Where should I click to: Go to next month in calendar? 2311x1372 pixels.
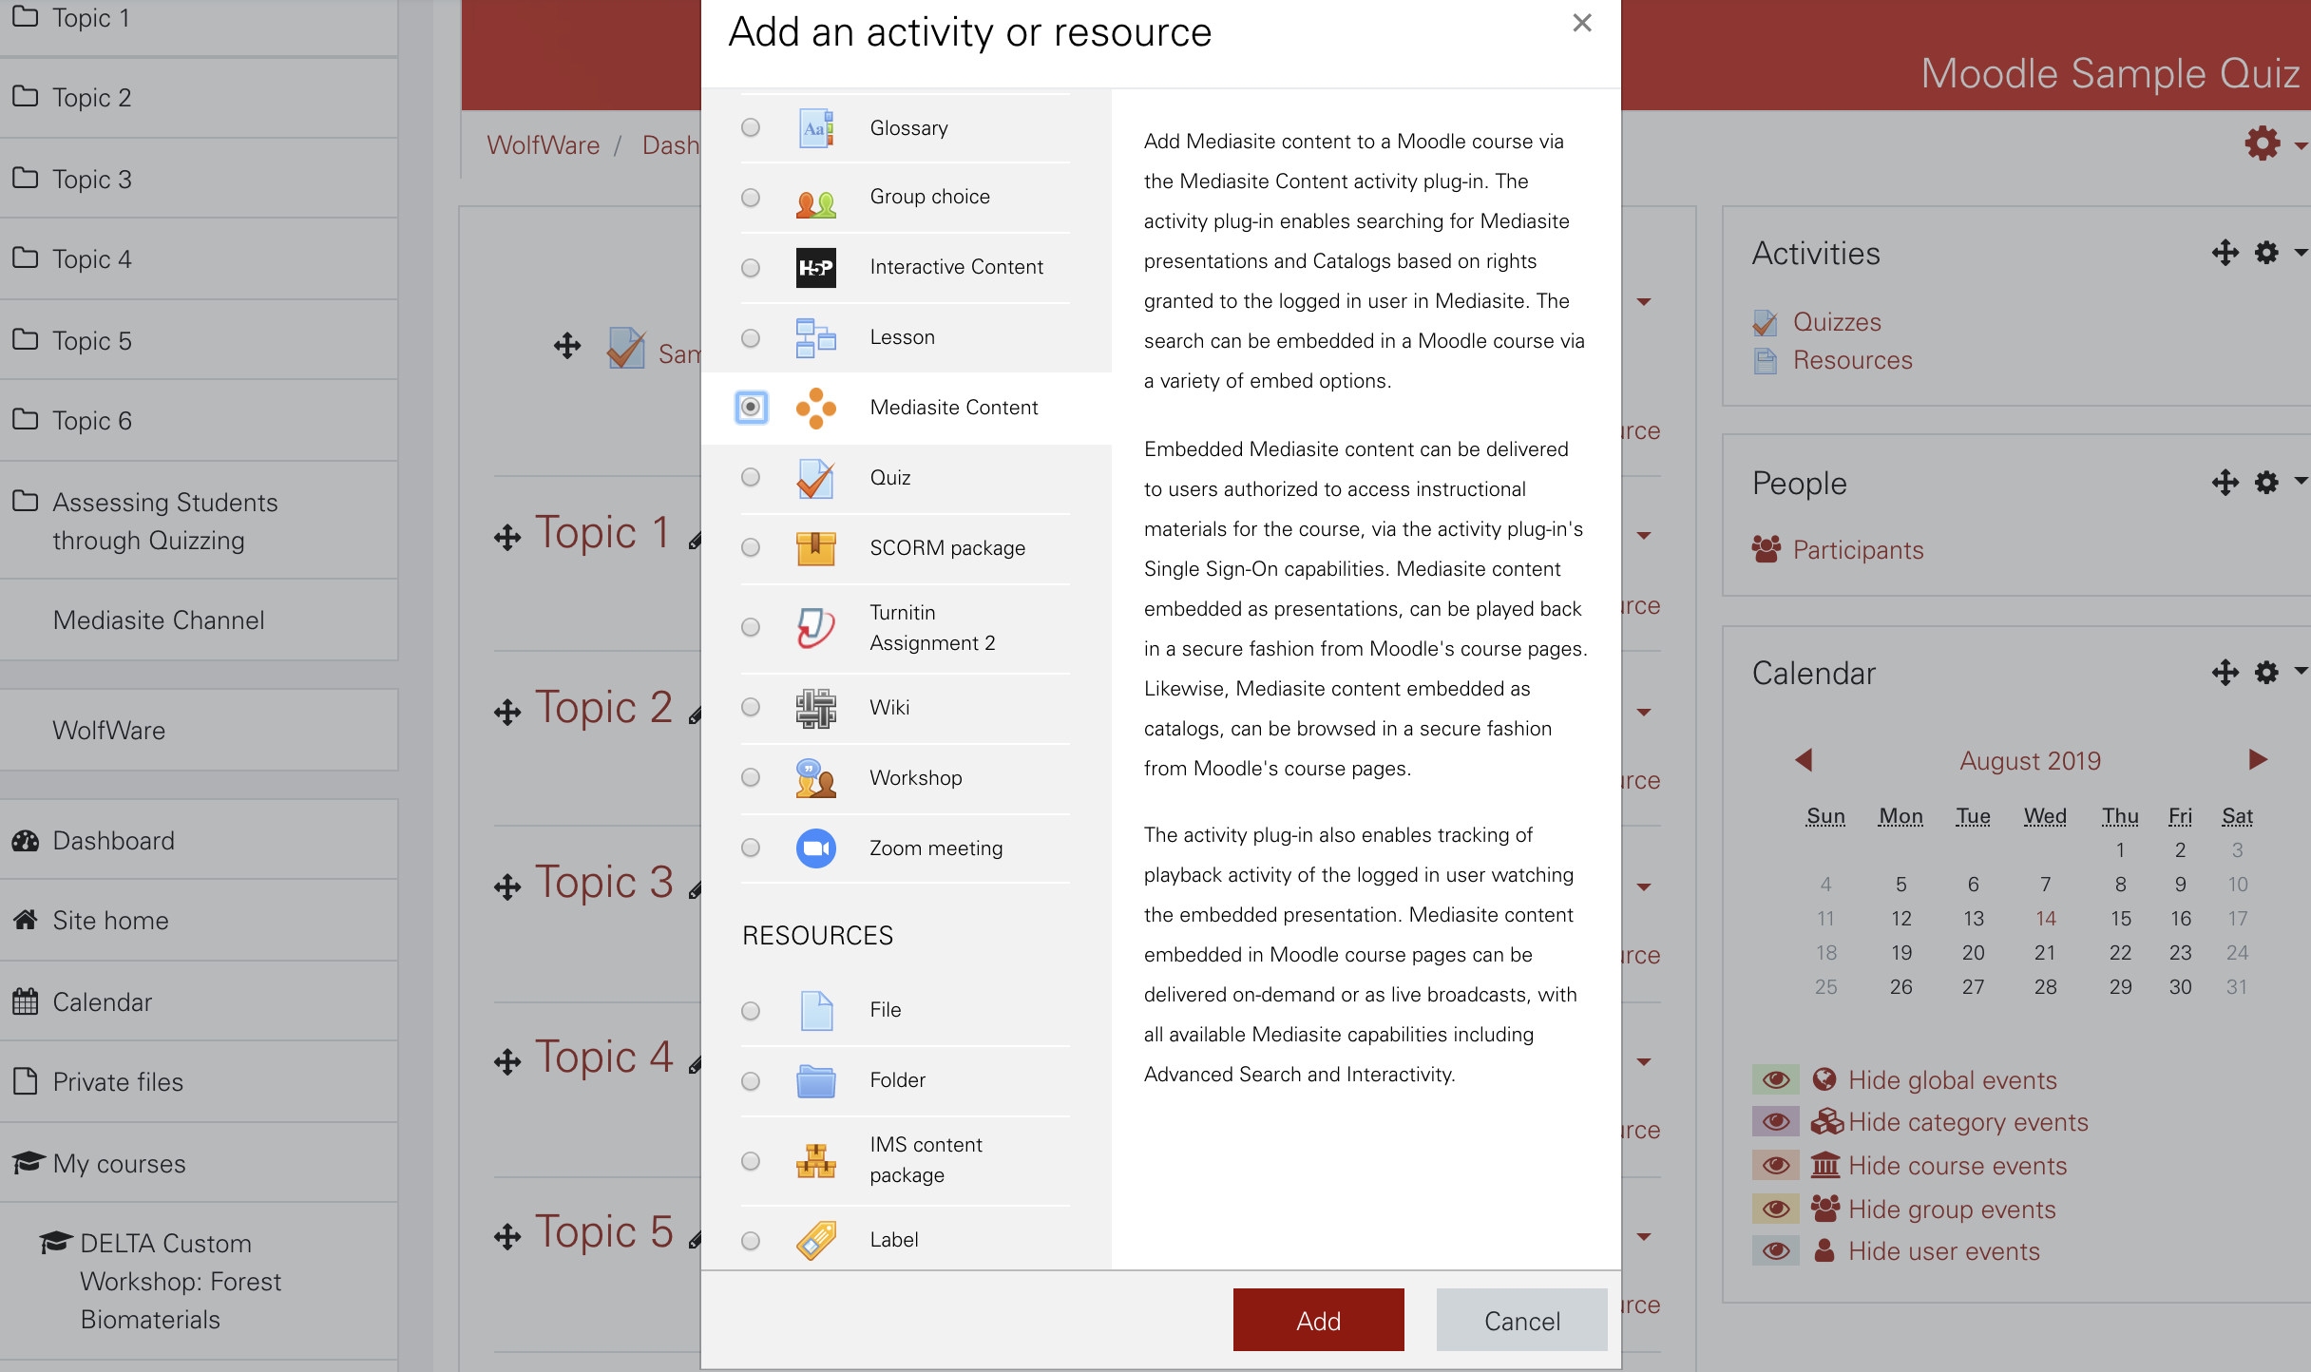click(x=2259, y=759)
